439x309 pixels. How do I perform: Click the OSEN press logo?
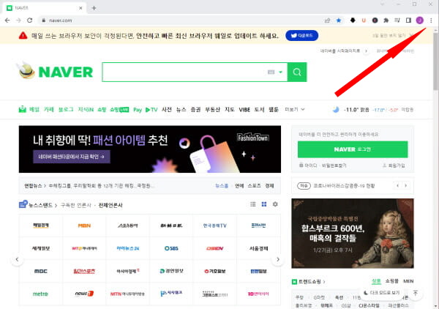point(214,248)
